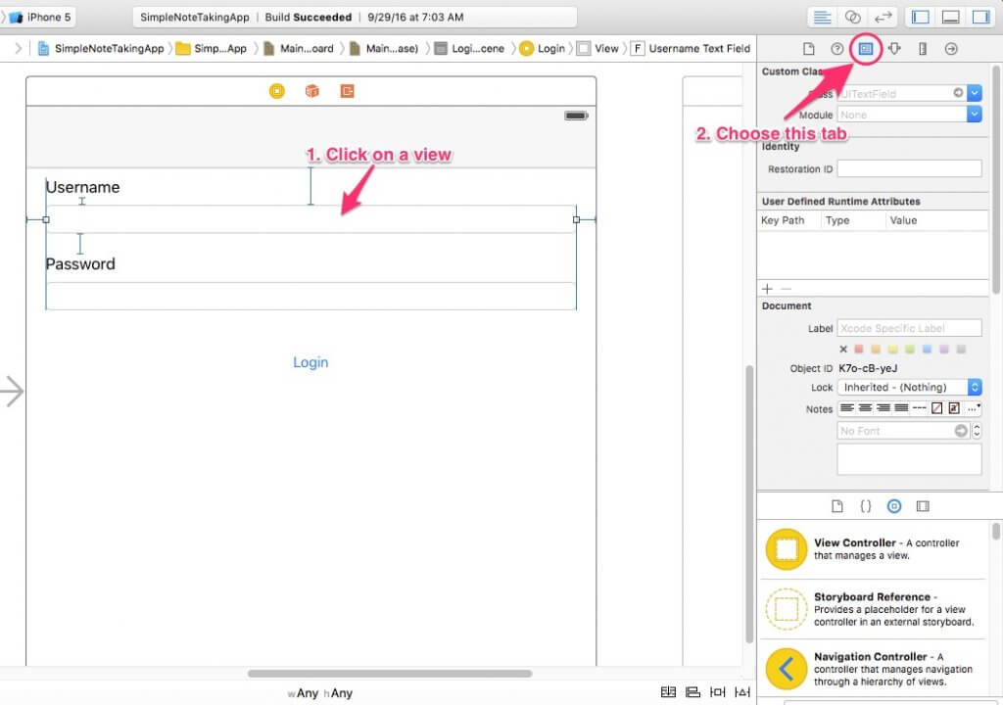The image size is (1003, 705).
Task: Open the Module dropdown
Action: [975, 115]
